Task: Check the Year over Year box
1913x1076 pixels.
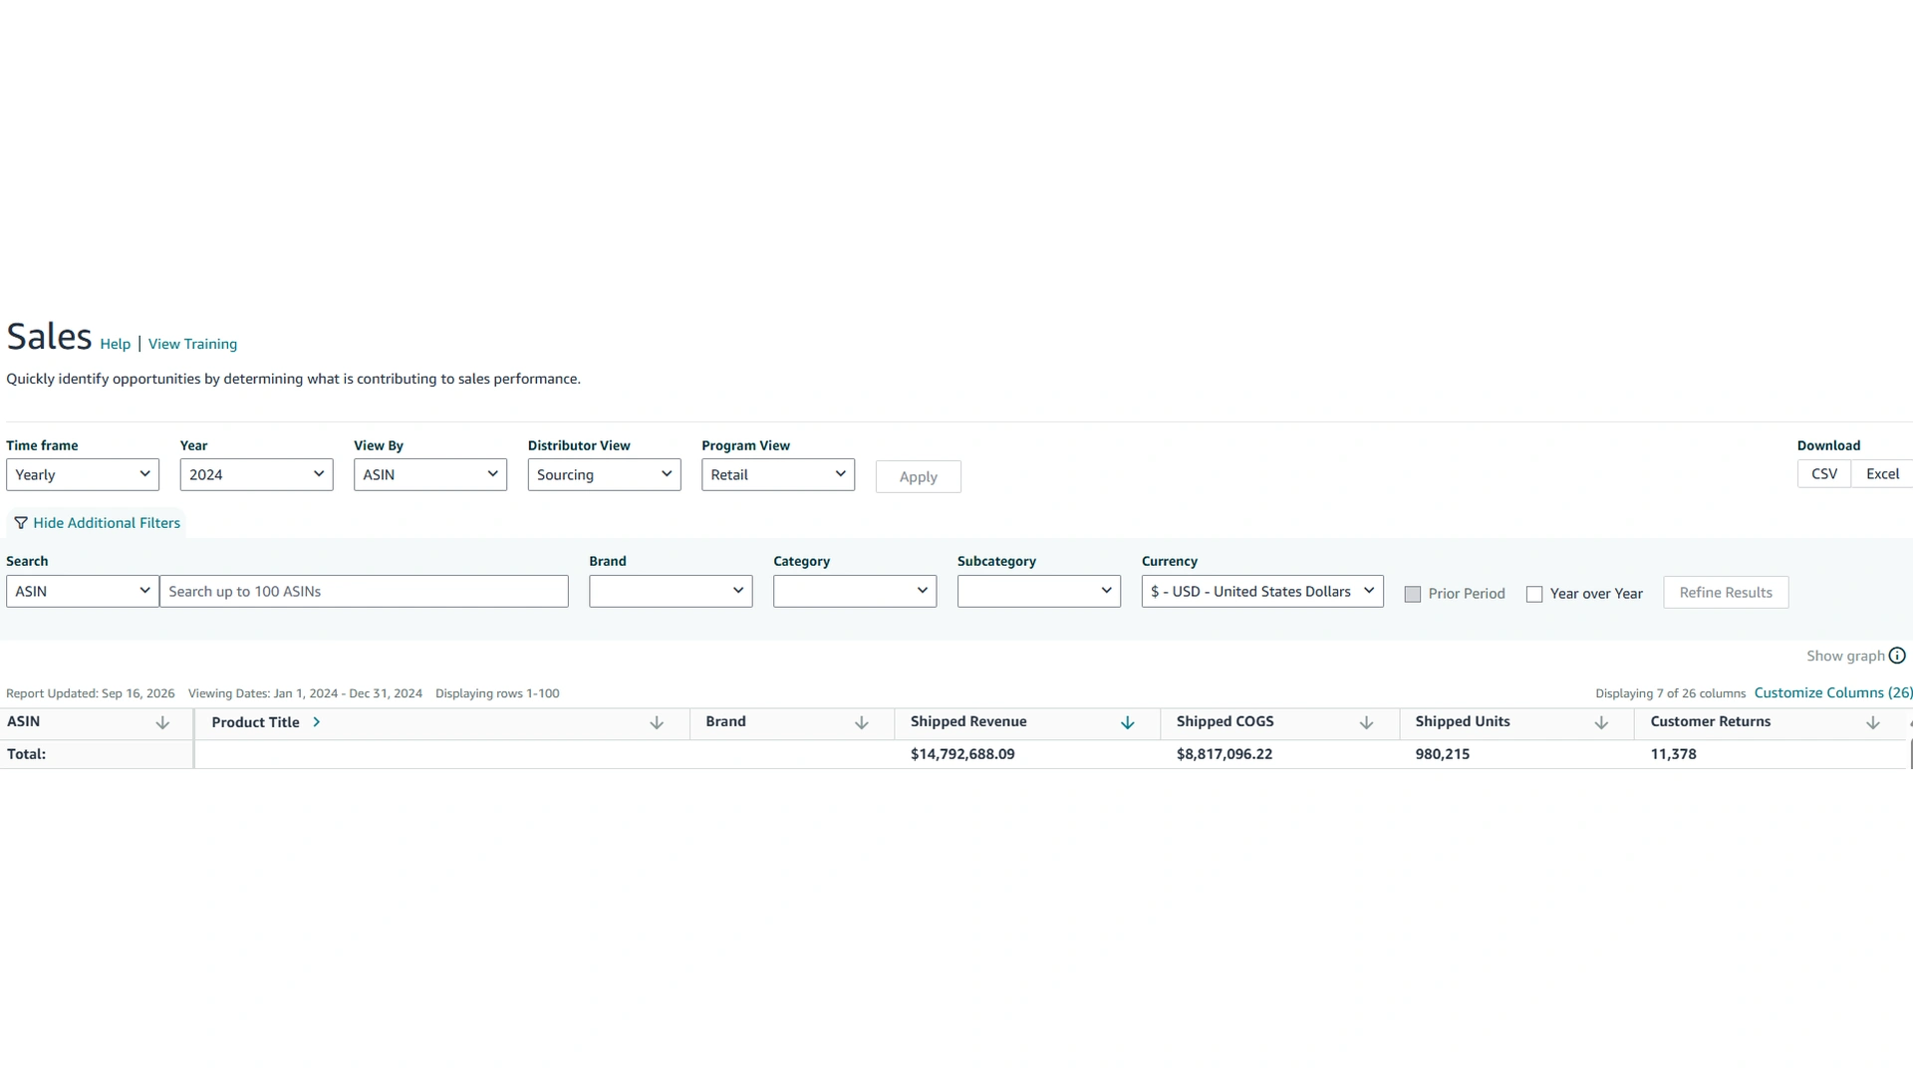Action: pyautogui.click(x=1534, y=594)
